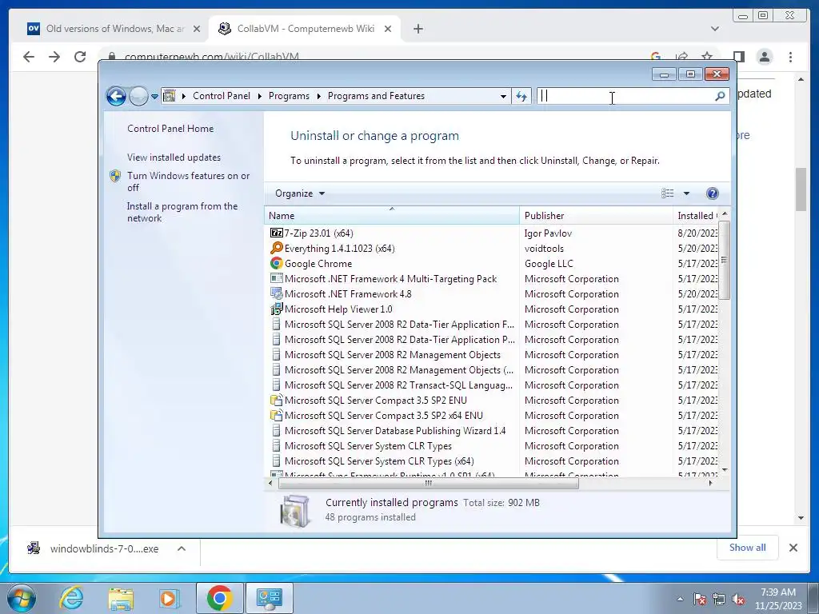Viewport: 819px width, 614px height.
Task: Sort by the Name column header
Action: [392, 215]
